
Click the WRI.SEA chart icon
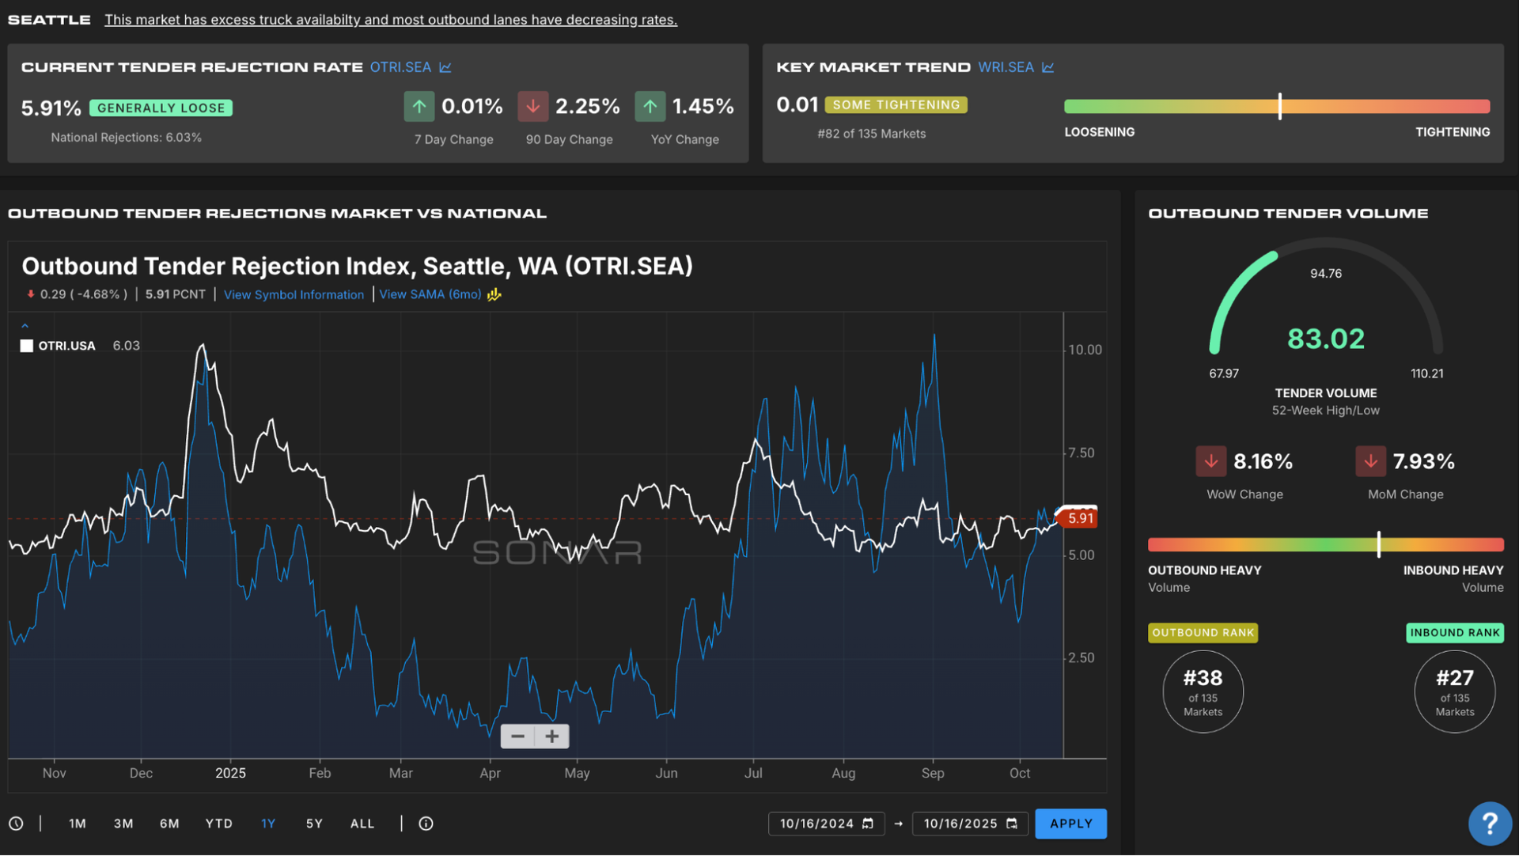tap(1048, 67)
